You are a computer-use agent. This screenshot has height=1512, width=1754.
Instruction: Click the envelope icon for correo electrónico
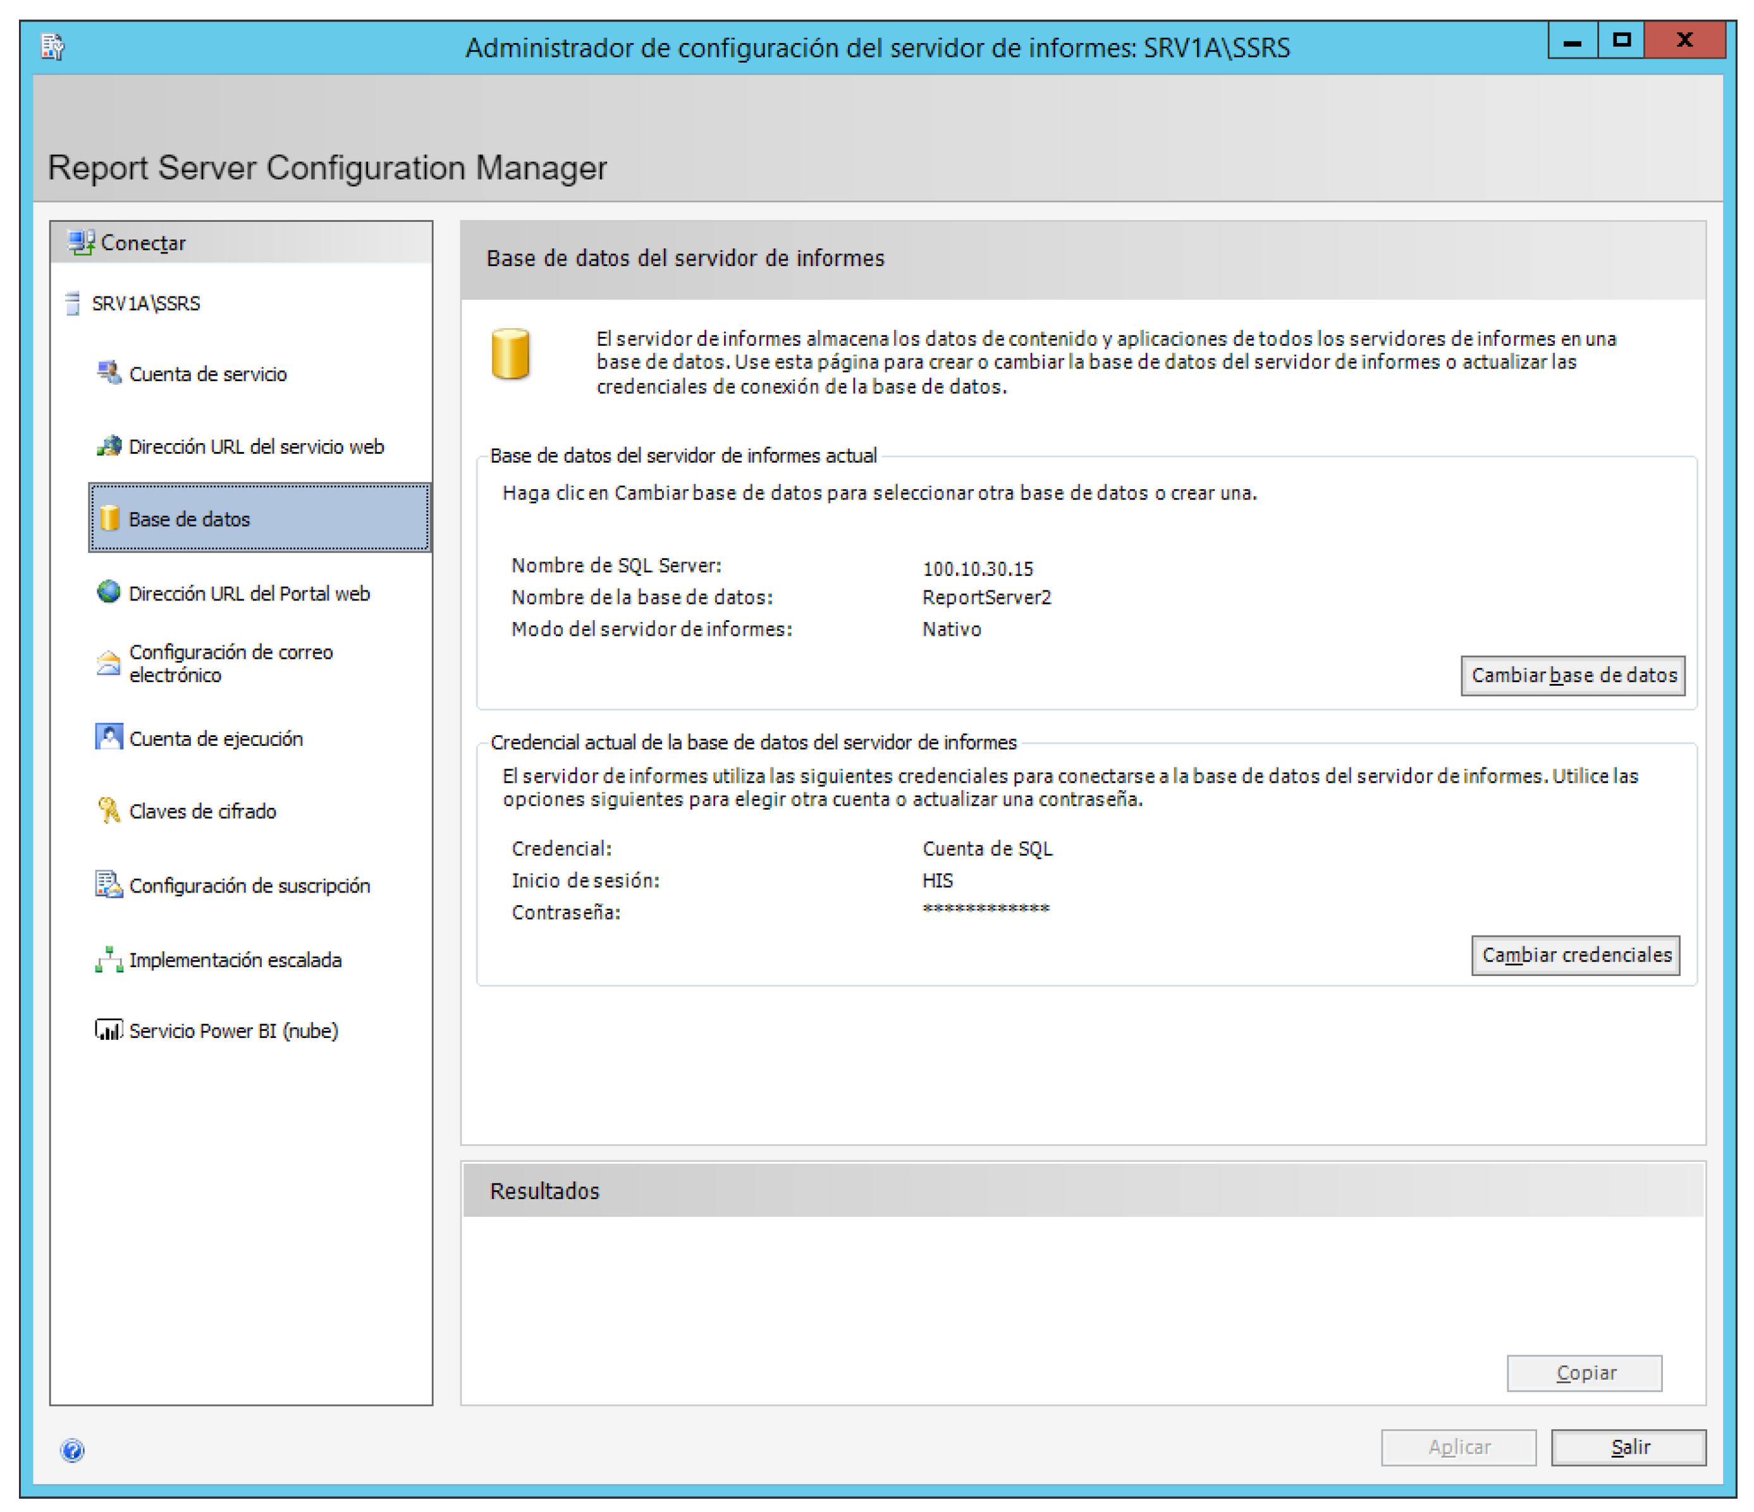(108, 663)
